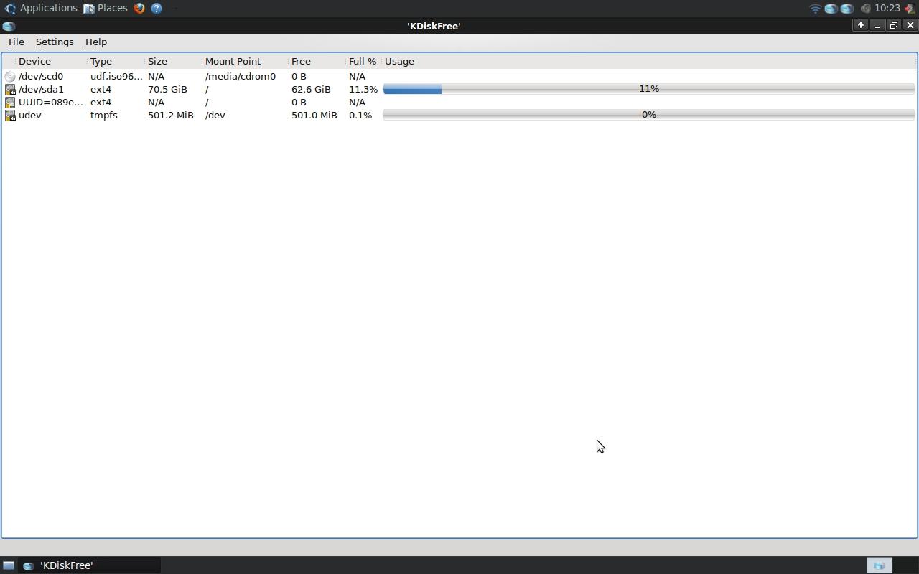919x574 pixels.
Task: Click the logout icon beside the clock
Action: [x=910, y=9]
